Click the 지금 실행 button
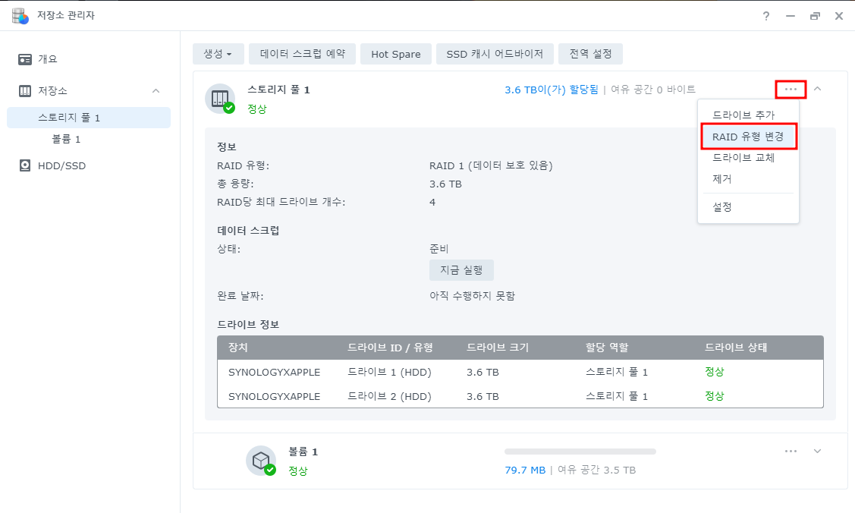 461,270
